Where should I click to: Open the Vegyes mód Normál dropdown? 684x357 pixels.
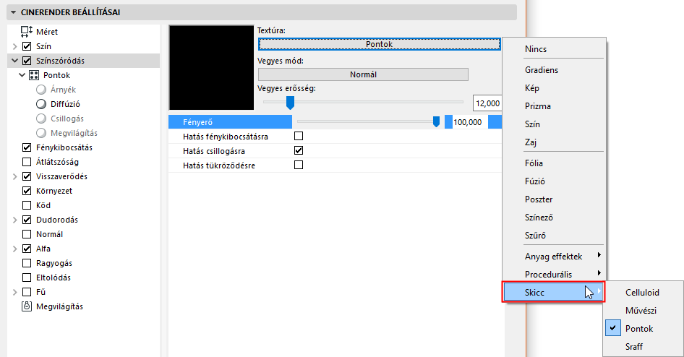363,74
